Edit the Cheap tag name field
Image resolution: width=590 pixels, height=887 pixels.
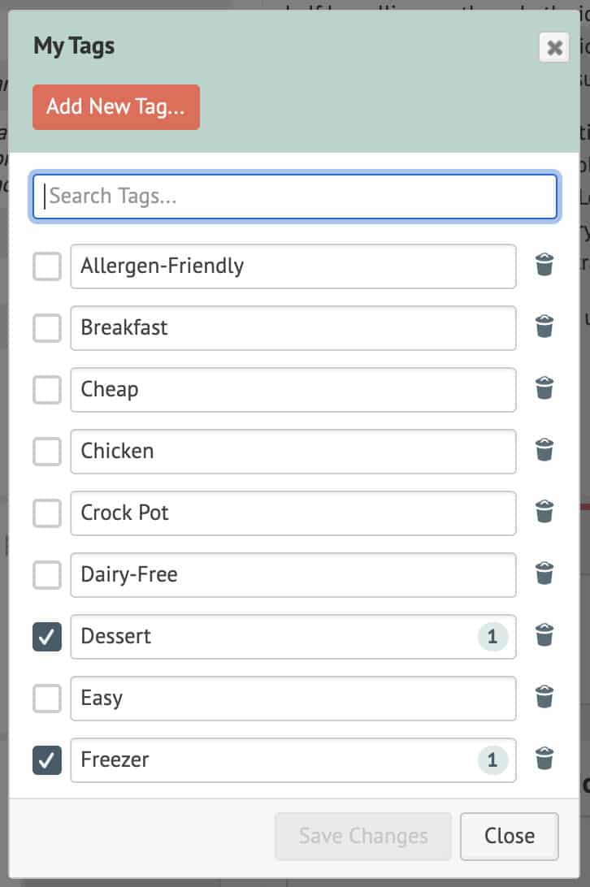pos(293,390)
